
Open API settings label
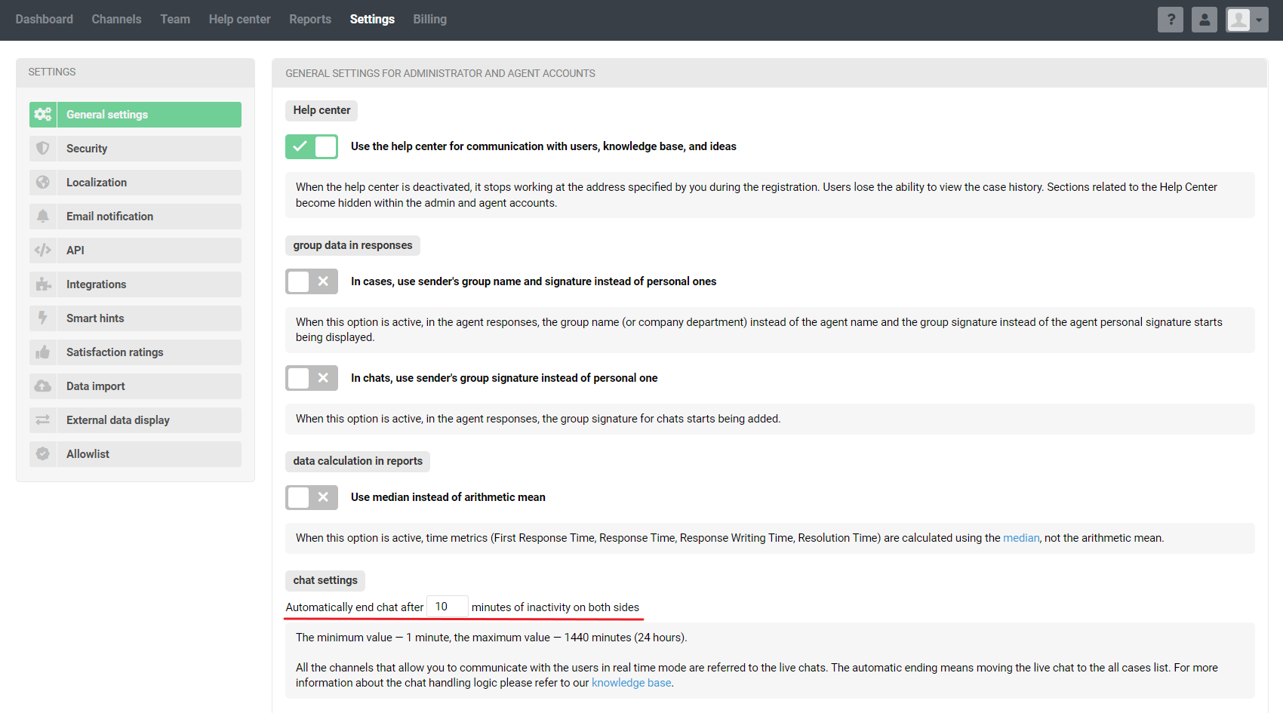tap(75, 250)
